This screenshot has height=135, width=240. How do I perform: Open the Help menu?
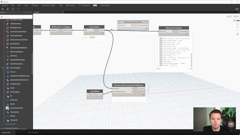61,5
